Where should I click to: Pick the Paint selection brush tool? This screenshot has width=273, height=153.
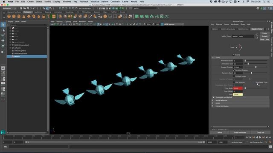click(3, 35)
